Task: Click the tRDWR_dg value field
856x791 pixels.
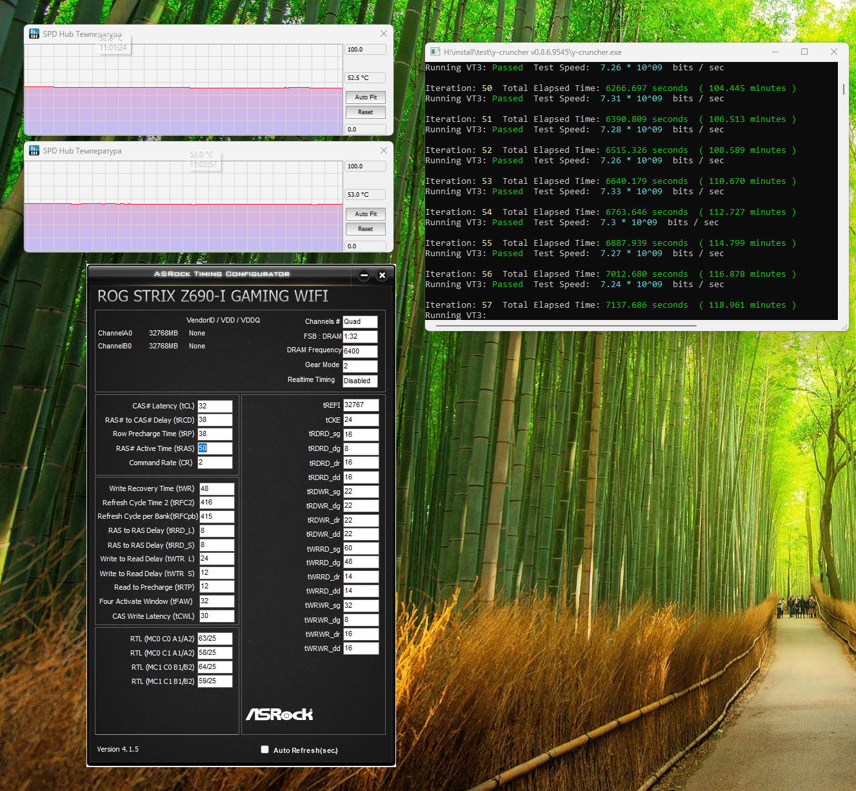Action: (x=361, y=506)
